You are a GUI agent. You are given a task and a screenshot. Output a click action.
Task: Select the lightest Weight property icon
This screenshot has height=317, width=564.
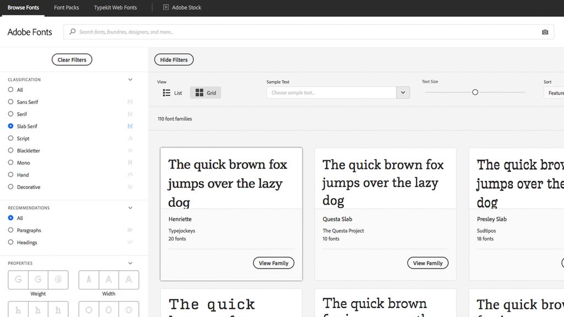tap(18, 280)
